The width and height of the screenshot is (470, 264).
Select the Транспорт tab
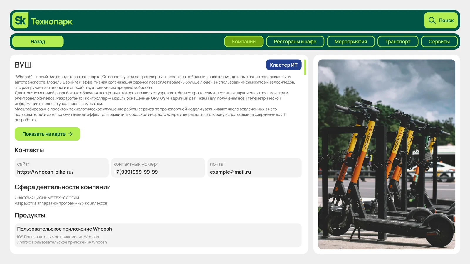point(398,41)
